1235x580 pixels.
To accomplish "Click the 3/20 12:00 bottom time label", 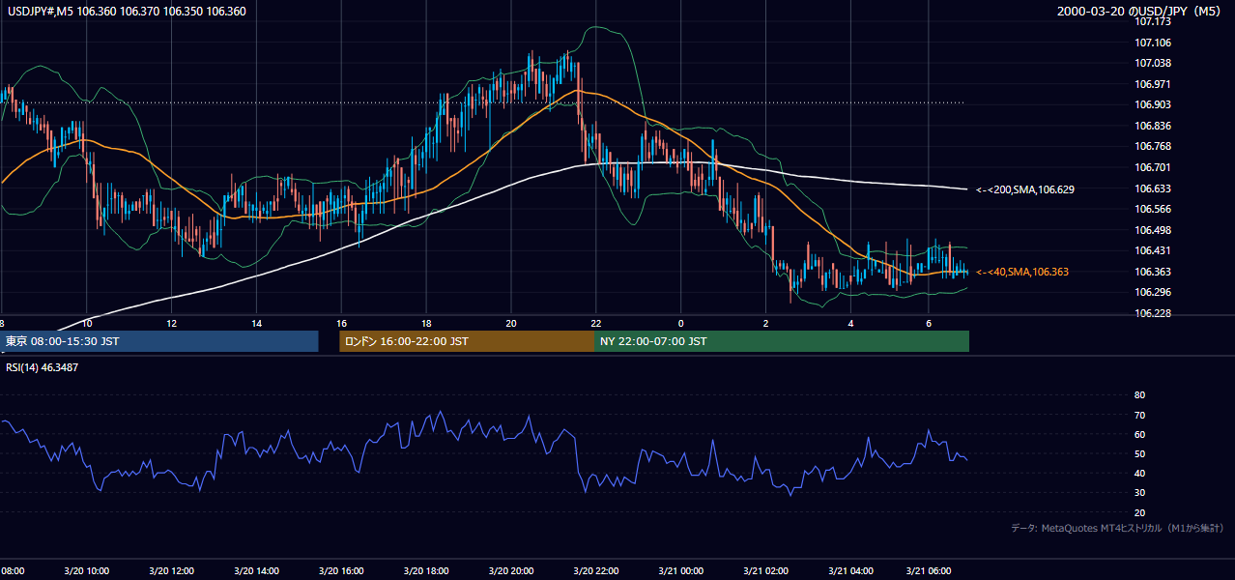I will pos(171,571).
